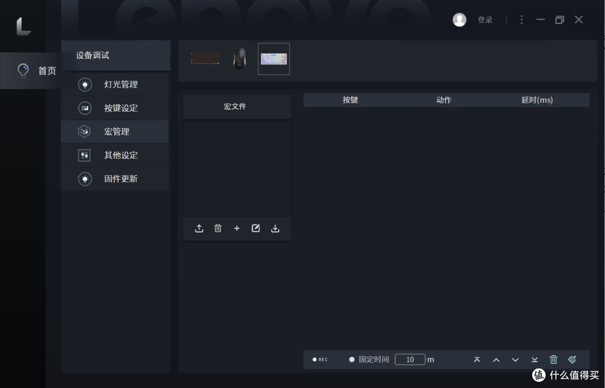Click the edit macro file icon
This screenshot has width=605, height=388.
(256, 228)
